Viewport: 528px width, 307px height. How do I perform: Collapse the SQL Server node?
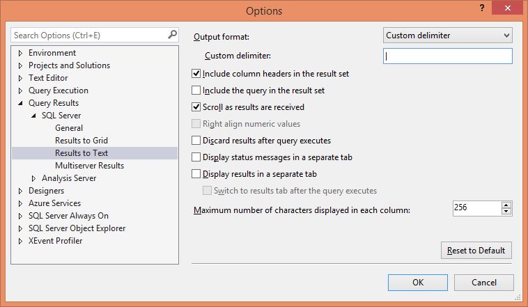pos(33,116)
